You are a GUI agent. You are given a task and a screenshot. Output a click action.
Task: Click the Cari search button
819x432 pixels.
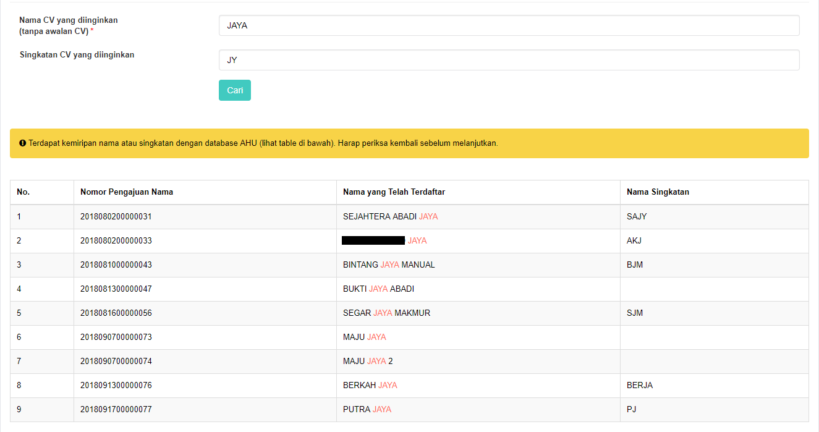(x=235, y=90)
